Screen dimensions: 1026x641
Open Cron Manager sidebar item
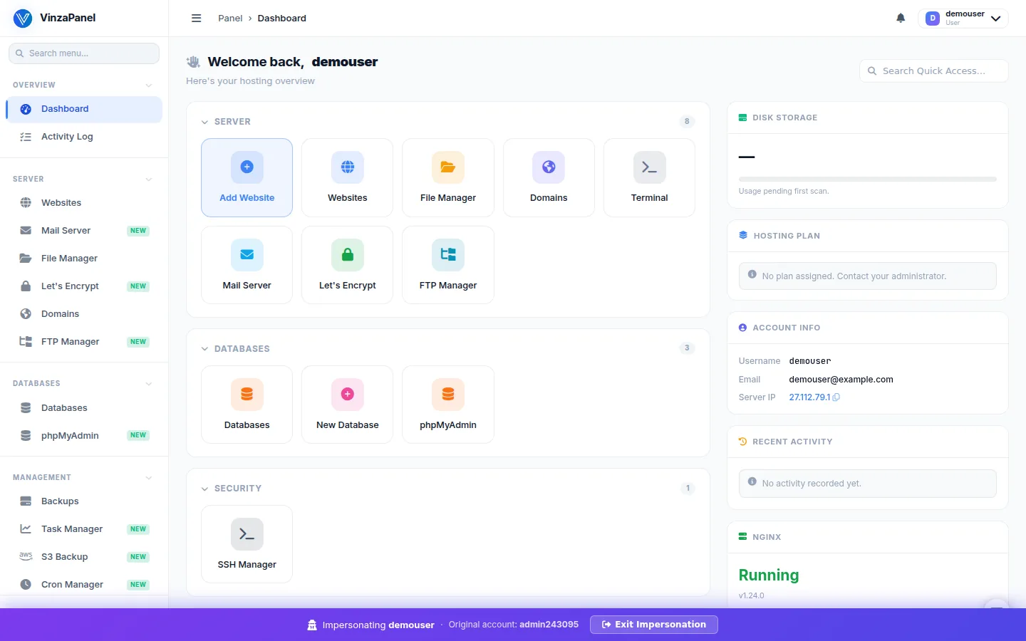tap(84, 585)
